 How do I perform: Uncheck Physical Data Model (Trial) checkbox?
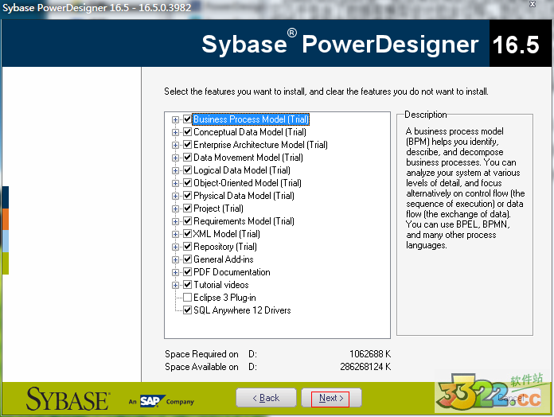188,195
